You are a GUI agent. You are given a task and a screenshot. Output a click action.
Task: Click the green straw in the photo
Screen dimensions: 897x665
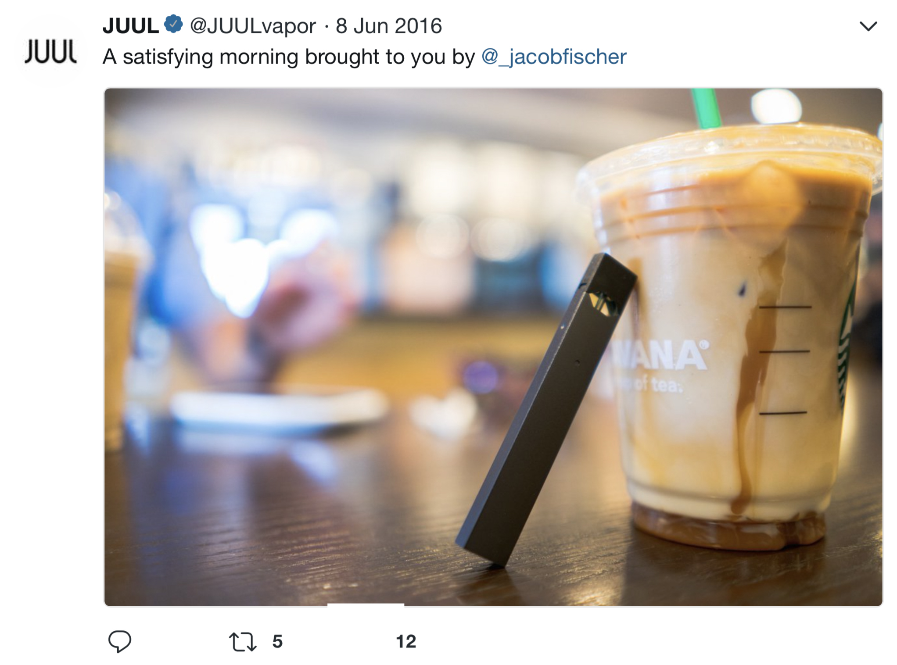pyautogui.click(x=707, y=108)
